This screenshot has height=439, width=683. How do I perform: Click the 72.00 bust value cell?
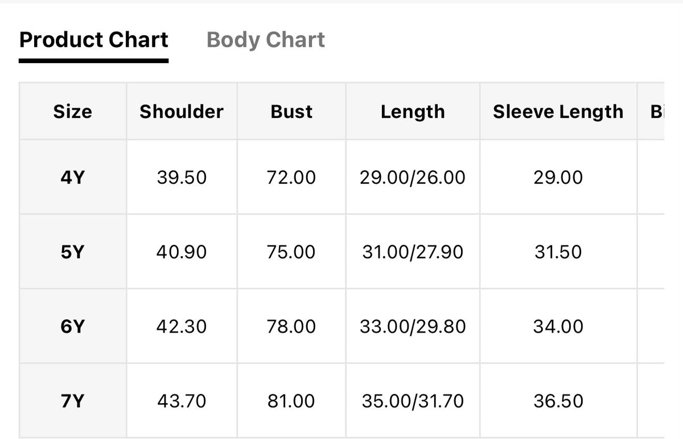click(x=291, y=177)
